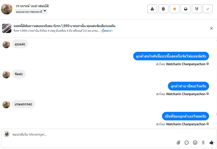
Task: Dismiss the ad reply banner with the X
Action: point(211,28)
